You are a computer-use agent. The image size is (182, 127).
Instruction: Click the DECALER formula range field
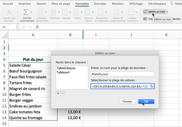120,86
